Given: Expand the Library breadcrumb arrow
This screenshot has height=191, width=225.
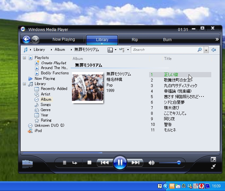Looking at the screenshot, I should [30, 50].
